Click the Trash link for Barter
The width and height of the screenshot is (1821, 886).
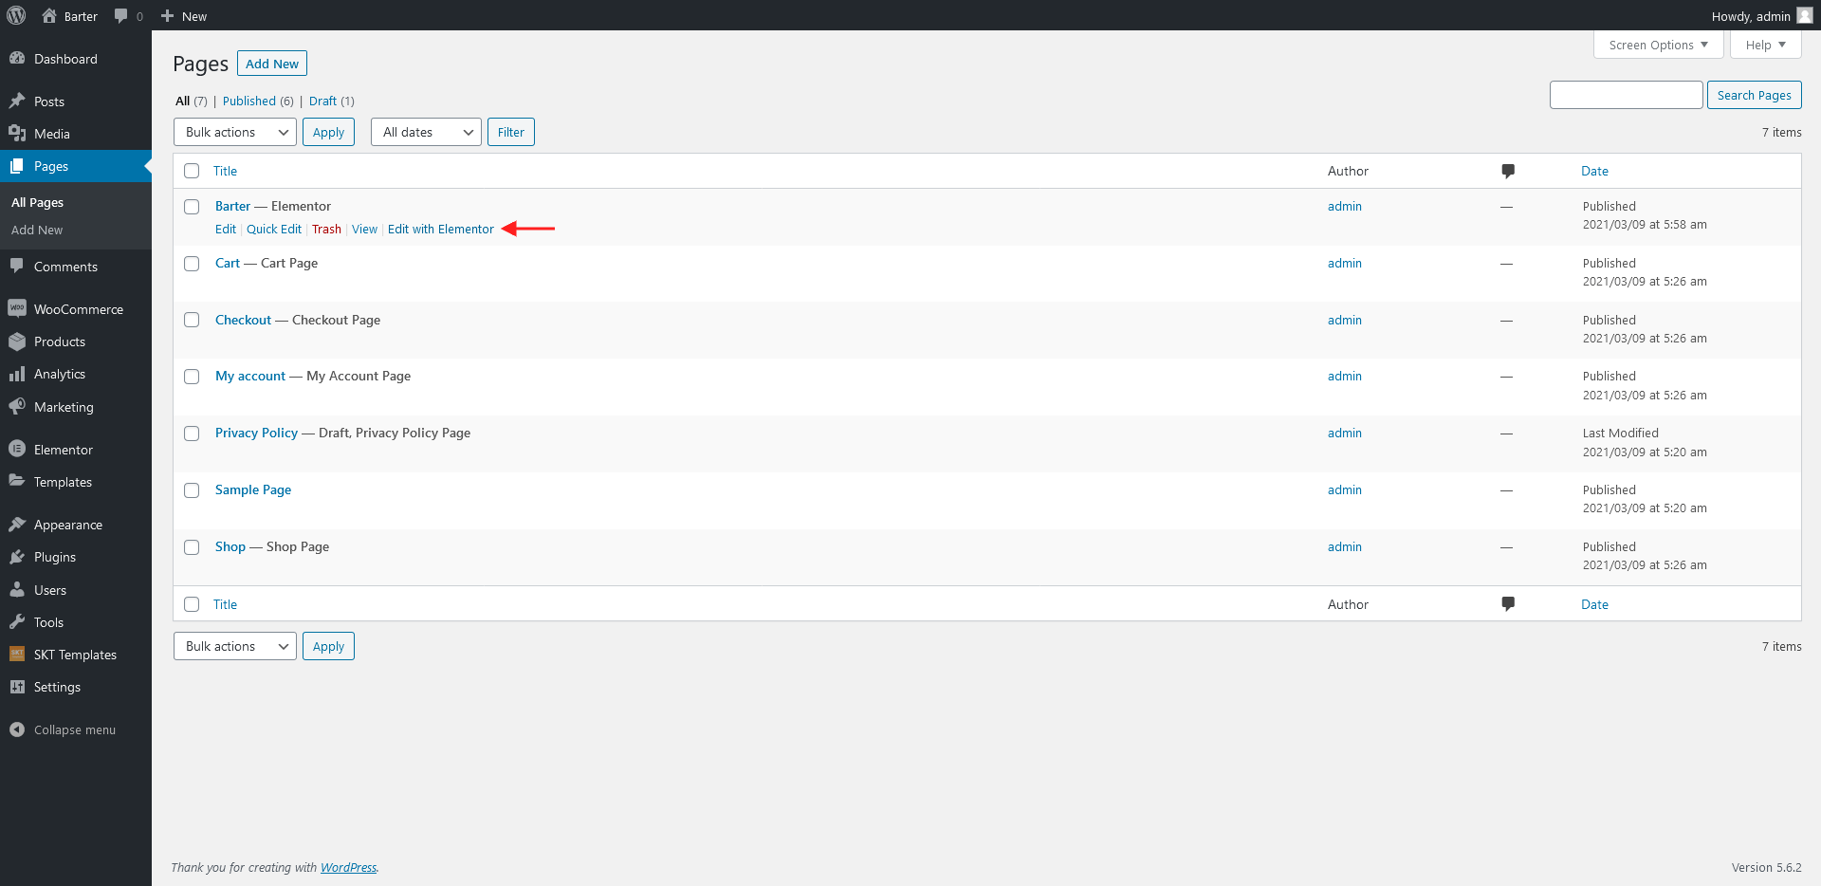pos(326,229)
